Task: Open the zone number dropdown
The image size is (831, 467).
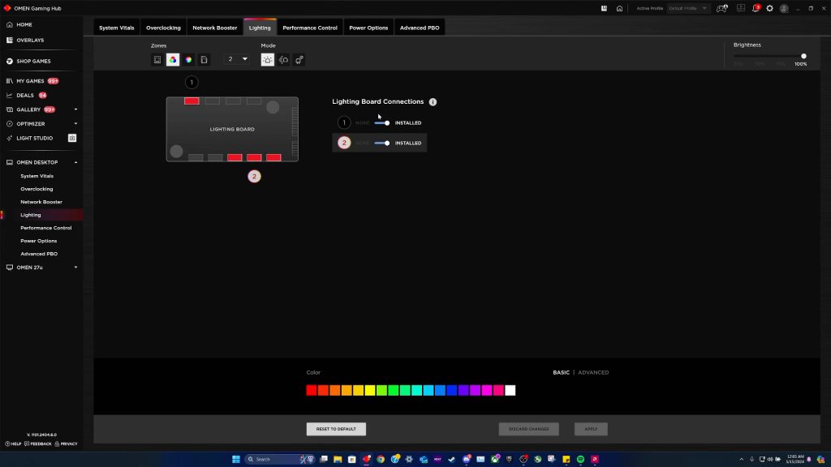Action: click(237, 59)
